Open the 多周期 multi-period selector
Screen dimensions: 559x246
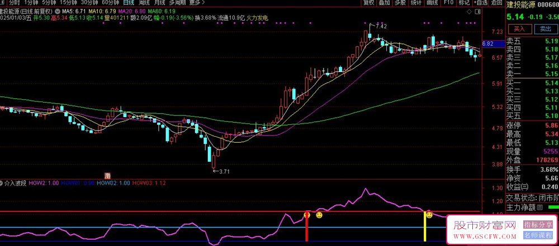pyautogui.click(x=178, y=3)
